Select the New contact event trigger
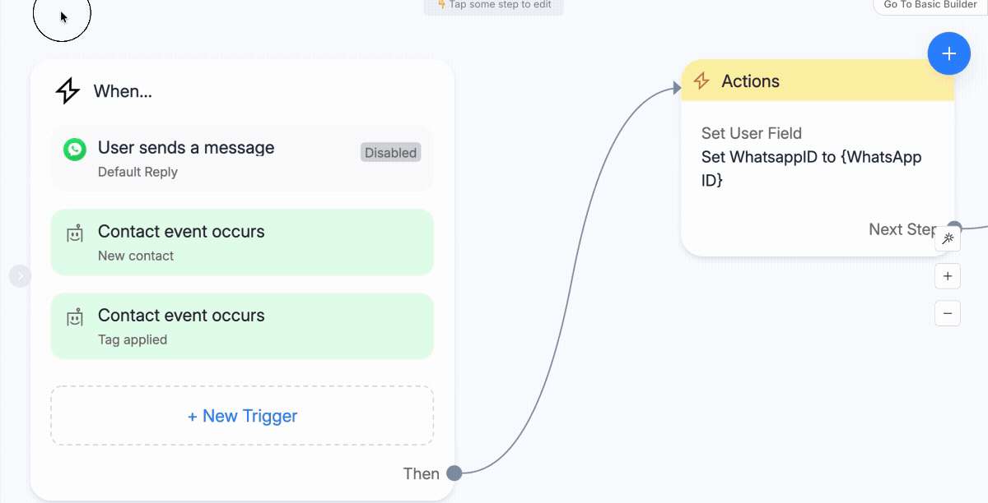This screenshot has width=988, height=503. tap(242, 242)
